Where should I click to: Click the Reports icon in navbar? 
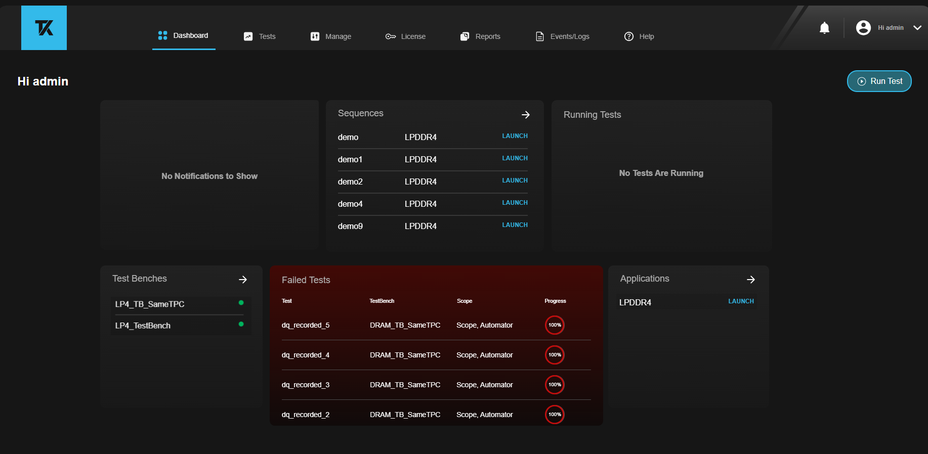[x=465, y=36]
